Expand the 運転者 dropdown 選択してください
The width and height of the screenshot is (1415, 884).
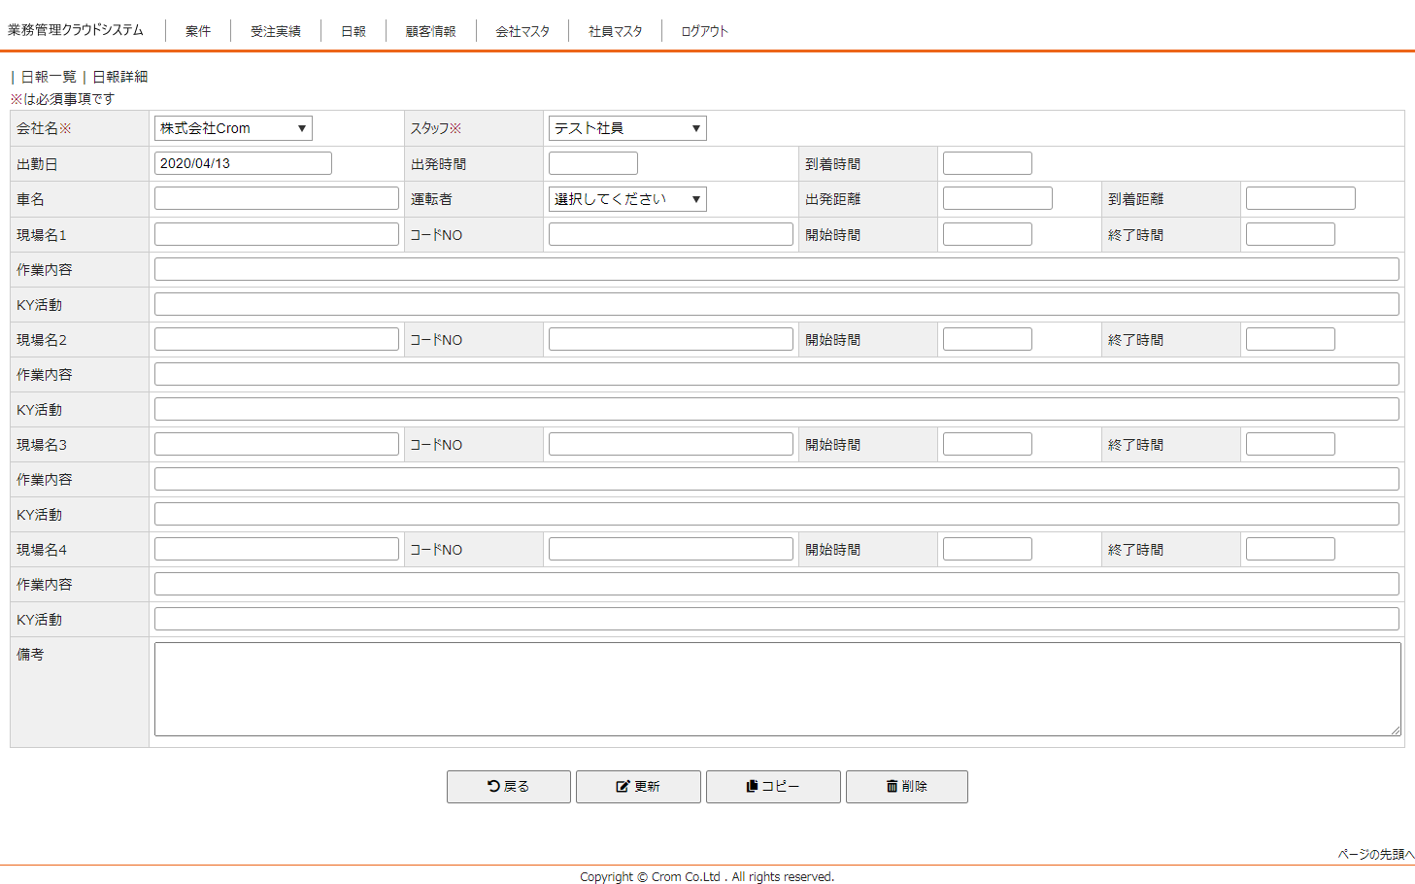coord(627,199)
